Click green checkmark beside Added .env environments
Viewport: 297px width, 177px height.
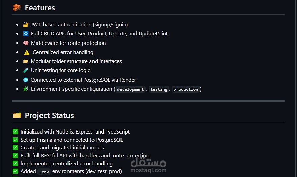(15, 171)
